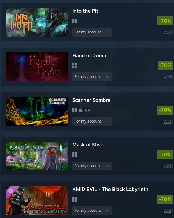Screen dimensions: 174x218
Task: Open 'For my account' dropdown for Into the Pit
Action: [x=92, y=32]
